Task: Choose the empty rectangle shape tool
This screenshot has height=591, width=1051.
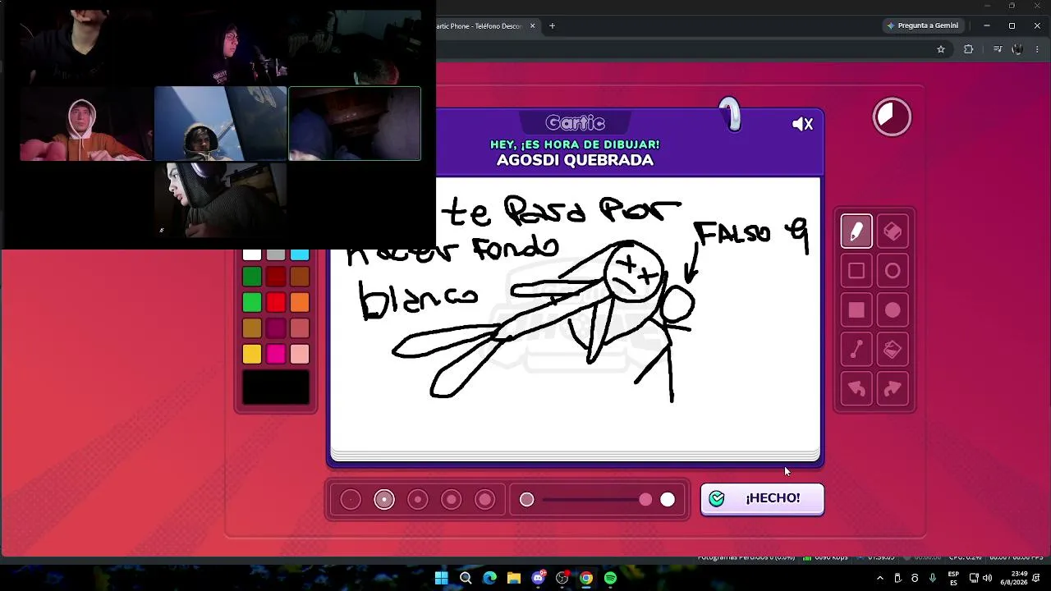Action: tap(856, 271)
